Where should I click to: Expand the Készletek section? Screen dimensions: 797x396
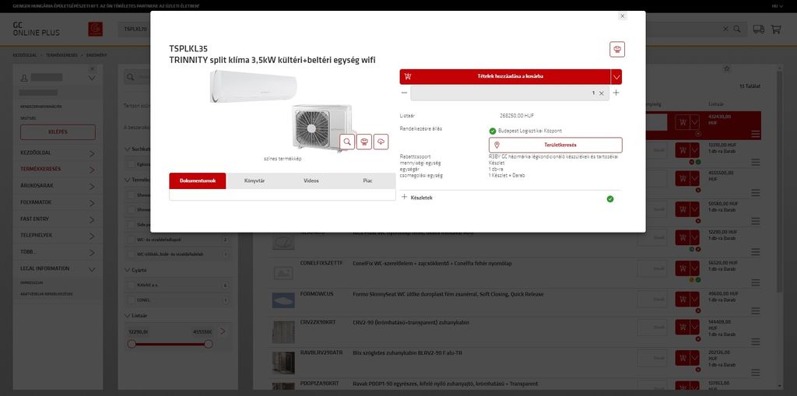pyautogui.click(x=417, y=198)
